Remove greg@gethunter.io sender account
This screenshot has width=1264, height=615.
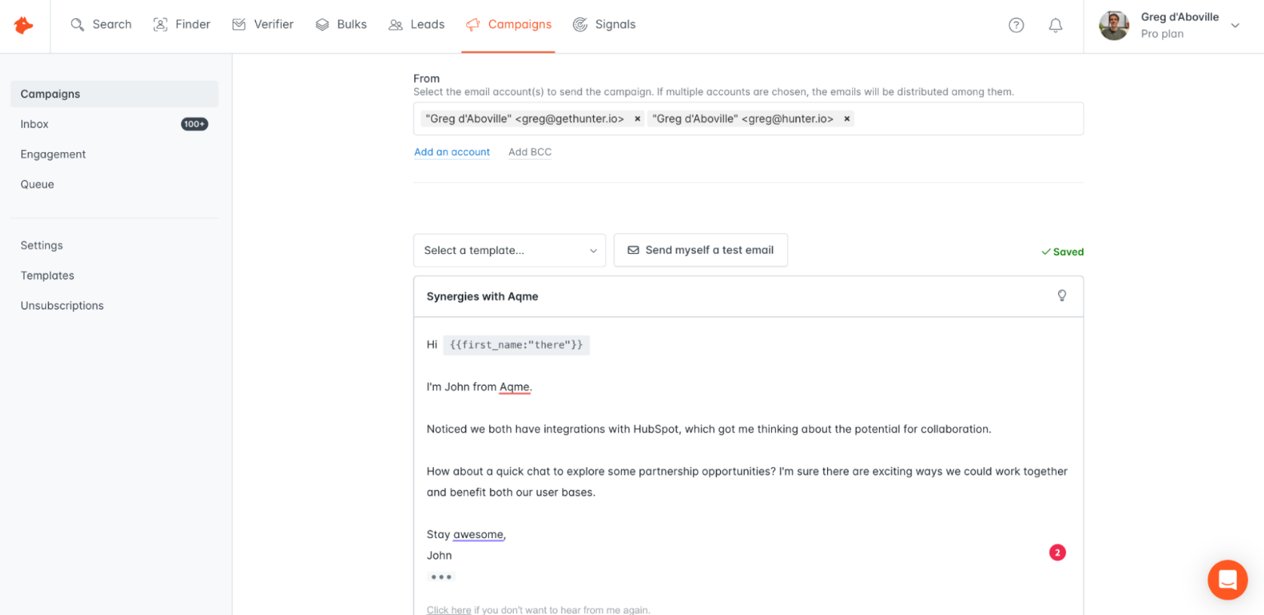click(x=637, y=119)
